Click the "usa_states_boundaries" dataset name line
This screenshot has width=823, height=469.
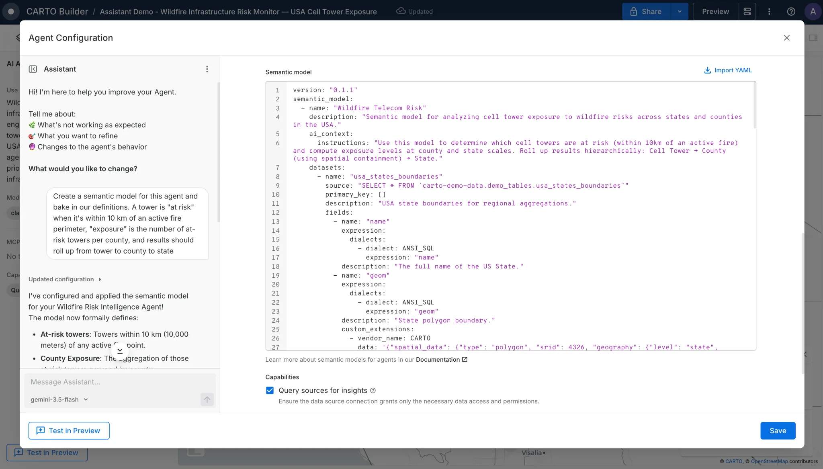pyautogui.click(x=380, y=177)
